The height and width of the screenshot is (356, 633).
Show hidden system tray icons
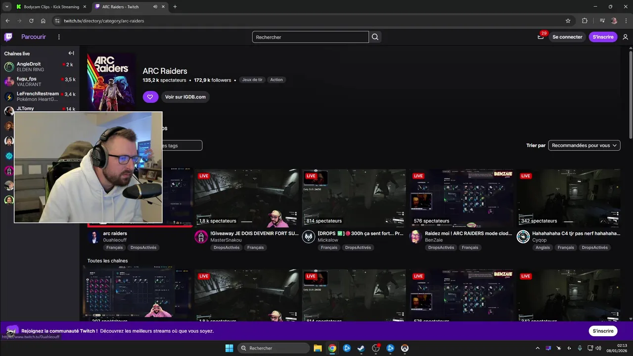[x=538, y=348]
